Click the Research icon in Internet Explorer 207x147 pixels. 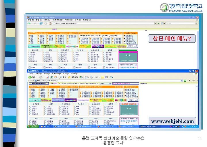(107, 77)
